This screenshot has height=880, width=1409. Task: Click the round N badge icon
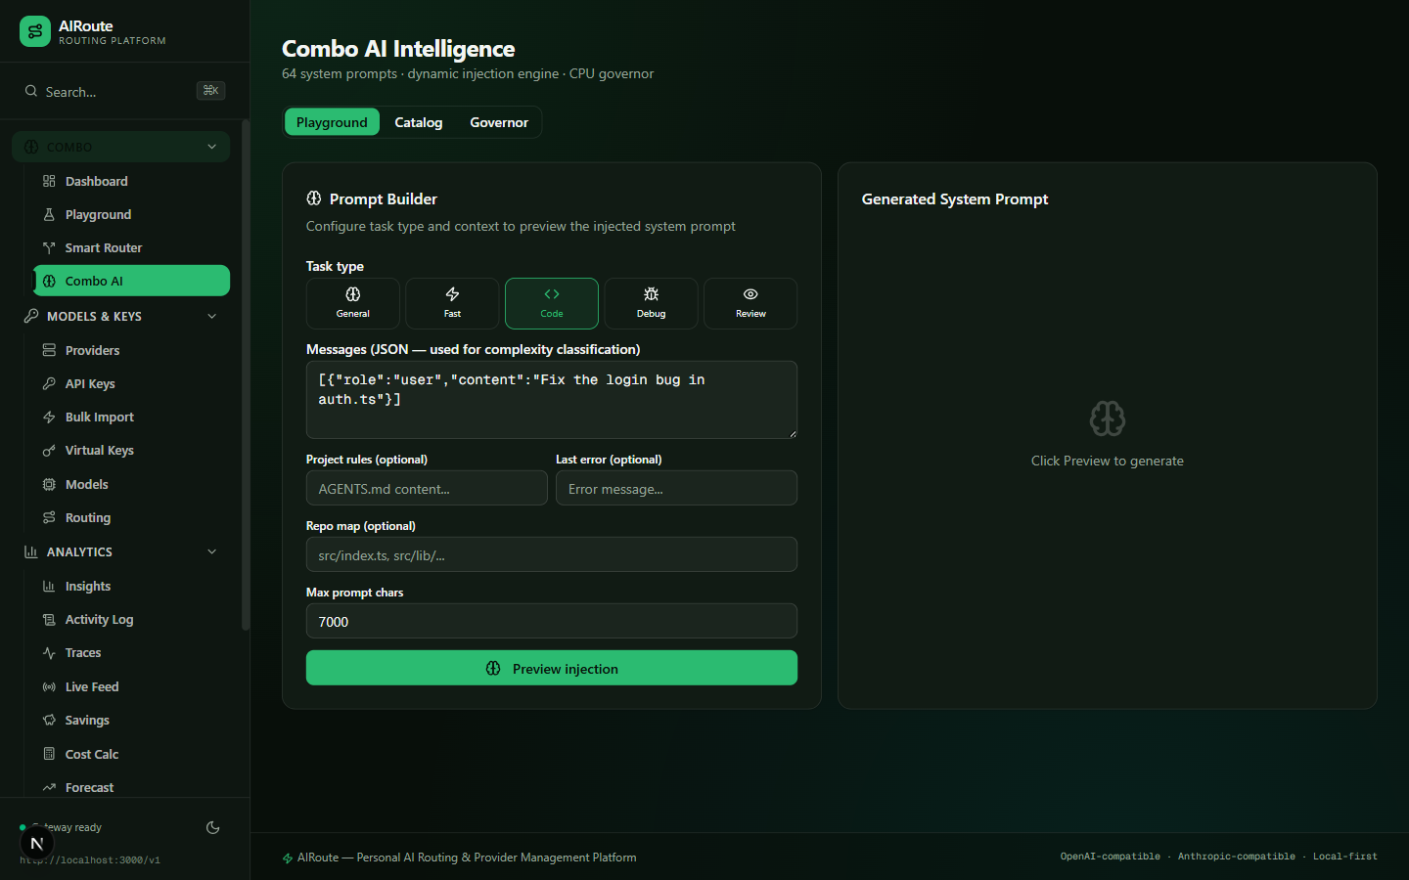pyautogui.click(x=37, y=844)
